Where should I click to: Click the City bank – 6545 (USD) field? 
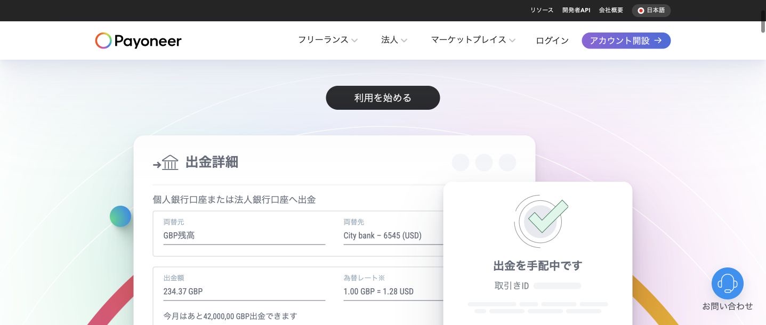pyautogui.click(x=393, y=235)
